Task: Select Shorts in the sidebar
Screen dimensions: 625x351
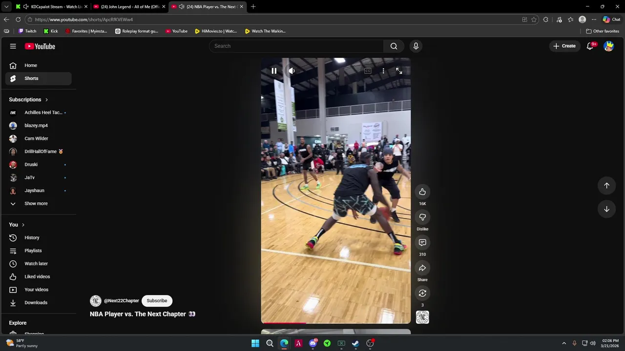Action: coord(39,78)
